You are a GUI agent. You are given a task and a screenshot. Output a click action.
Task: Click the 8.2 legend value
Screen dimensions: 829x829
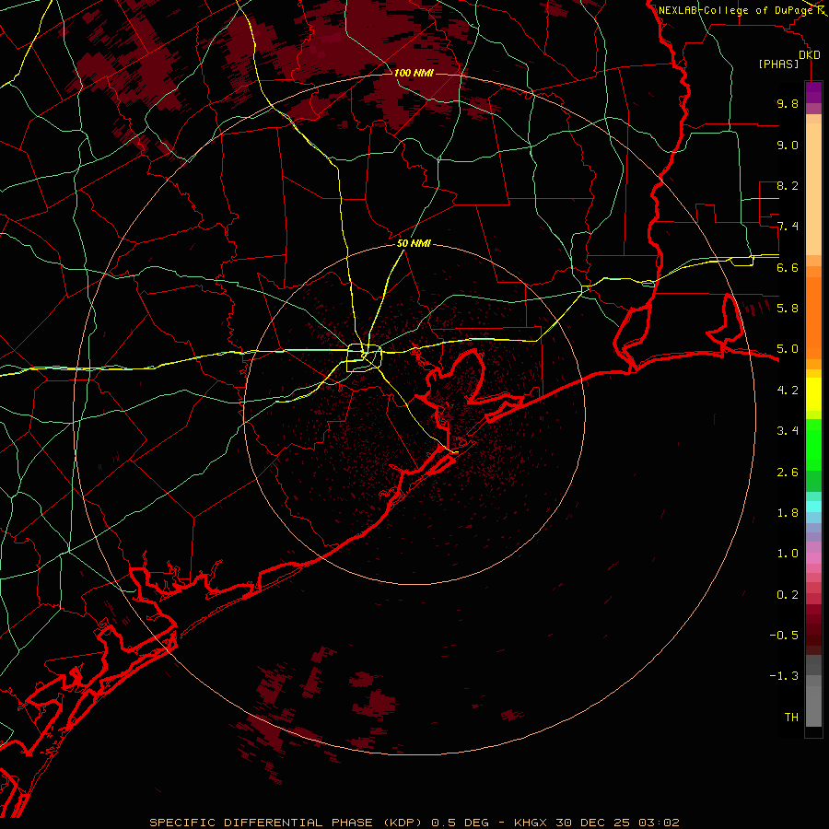[x=788, y=185]
